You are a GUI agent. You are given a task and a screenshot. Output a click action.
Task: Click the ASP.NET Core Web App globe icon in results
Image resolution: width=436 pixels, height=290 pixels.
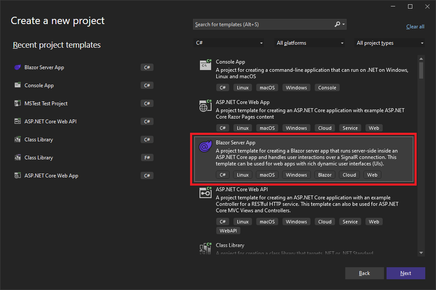pyautogui.click(x=206, y=106)
